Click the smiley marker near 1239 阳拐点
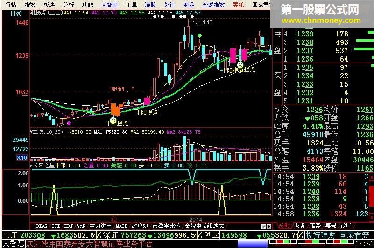 (x=240, y=64)
